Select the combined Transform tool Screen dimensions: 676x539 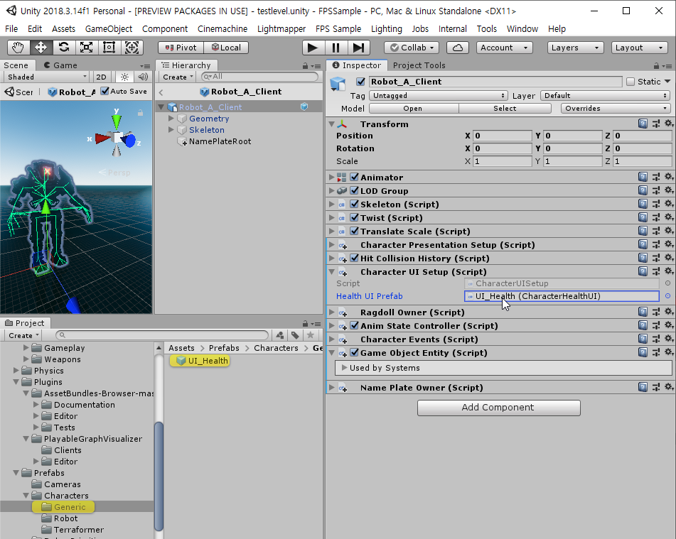click(132, 48)
